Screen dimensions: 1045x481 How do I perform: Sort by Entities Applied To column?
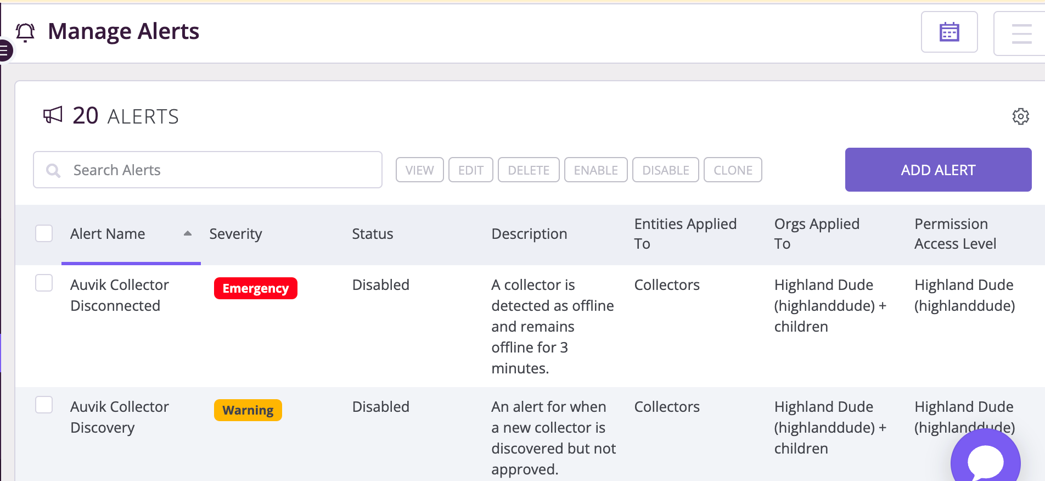tap(685, 234)
